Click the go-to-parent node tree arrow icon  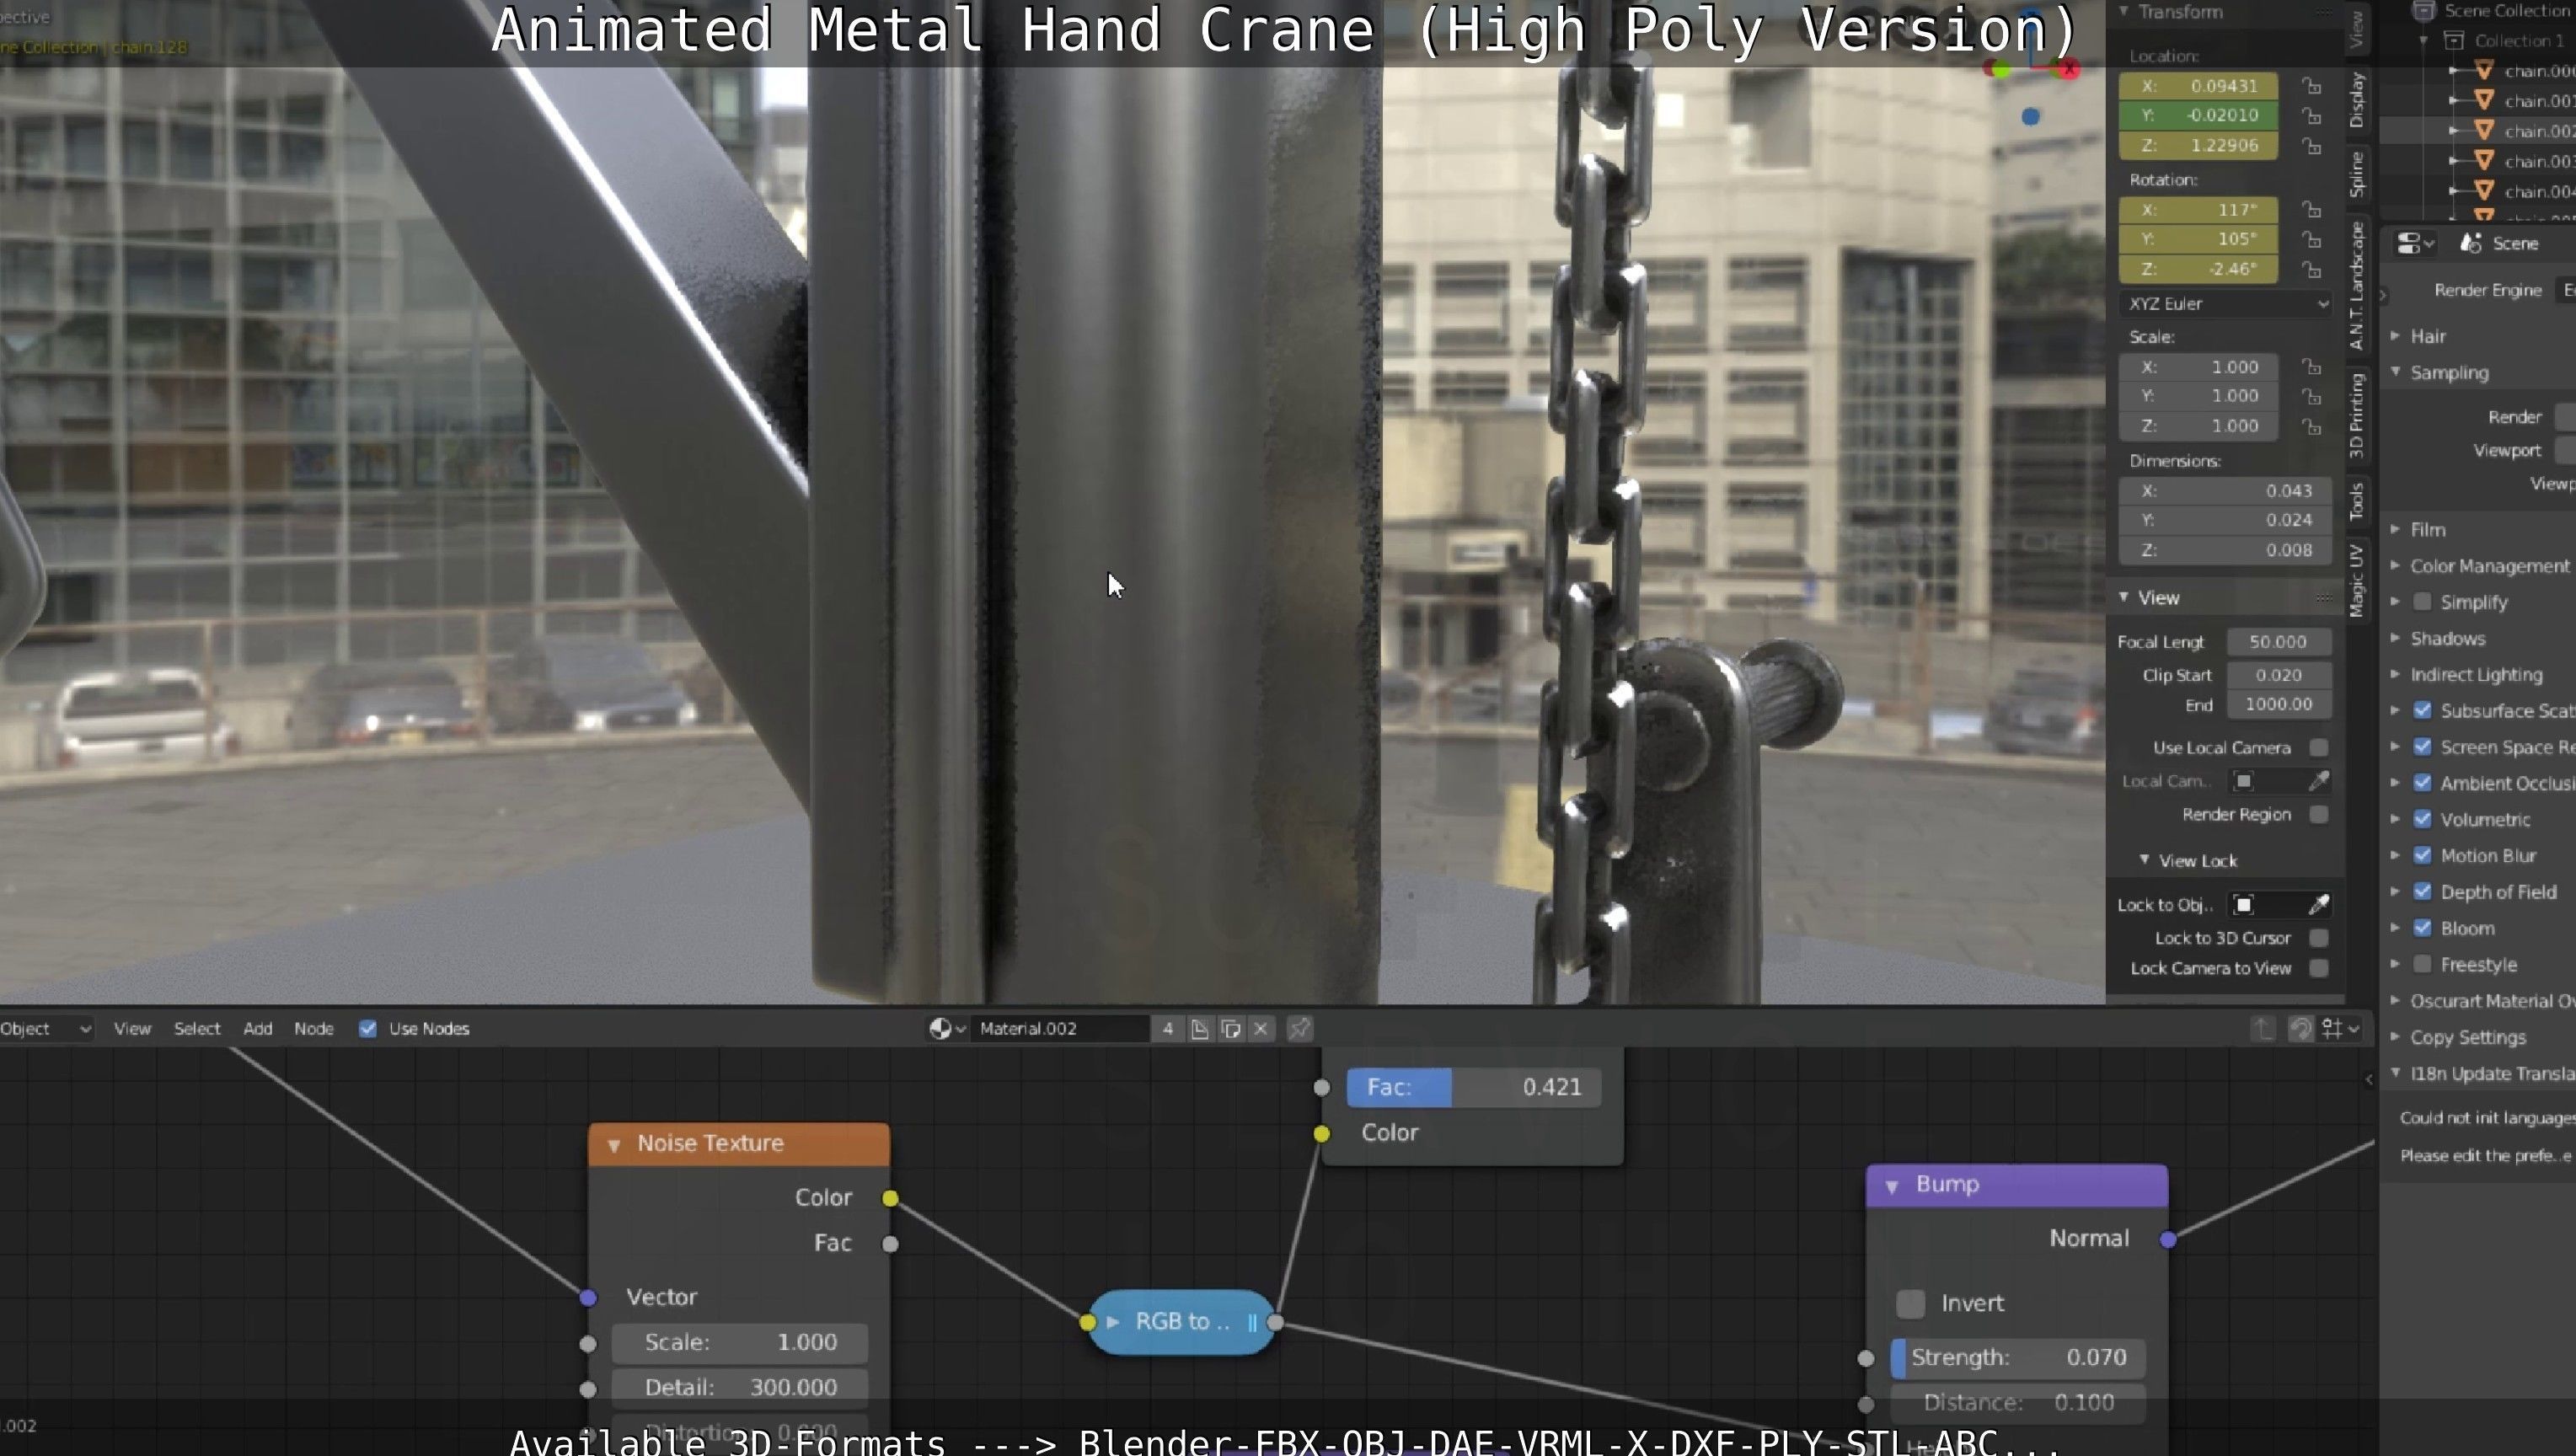(2263, 1028)
